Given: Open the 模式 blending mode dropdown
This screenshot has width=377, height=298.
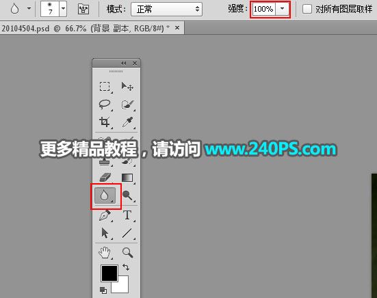Looking at the screenshot, I should pos(167,9).
